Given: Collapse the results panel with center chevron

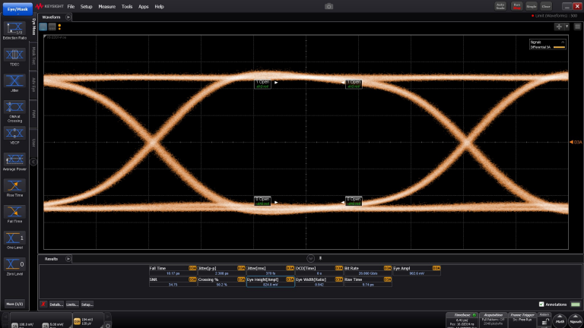Looking at the screenshot, I should point(310,259).
